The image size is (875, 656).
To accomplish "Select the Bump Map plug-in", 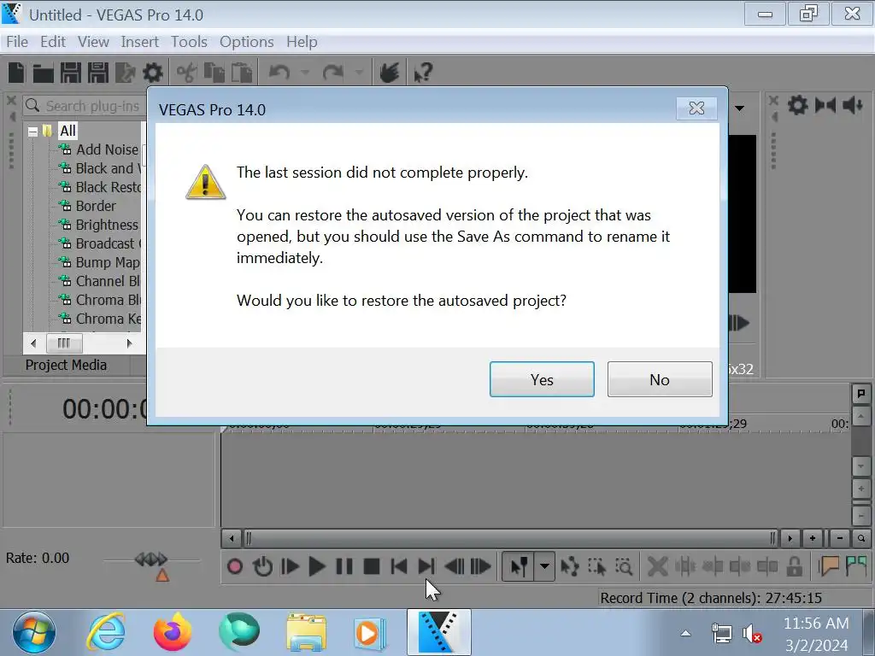I will tap(107, 262).
